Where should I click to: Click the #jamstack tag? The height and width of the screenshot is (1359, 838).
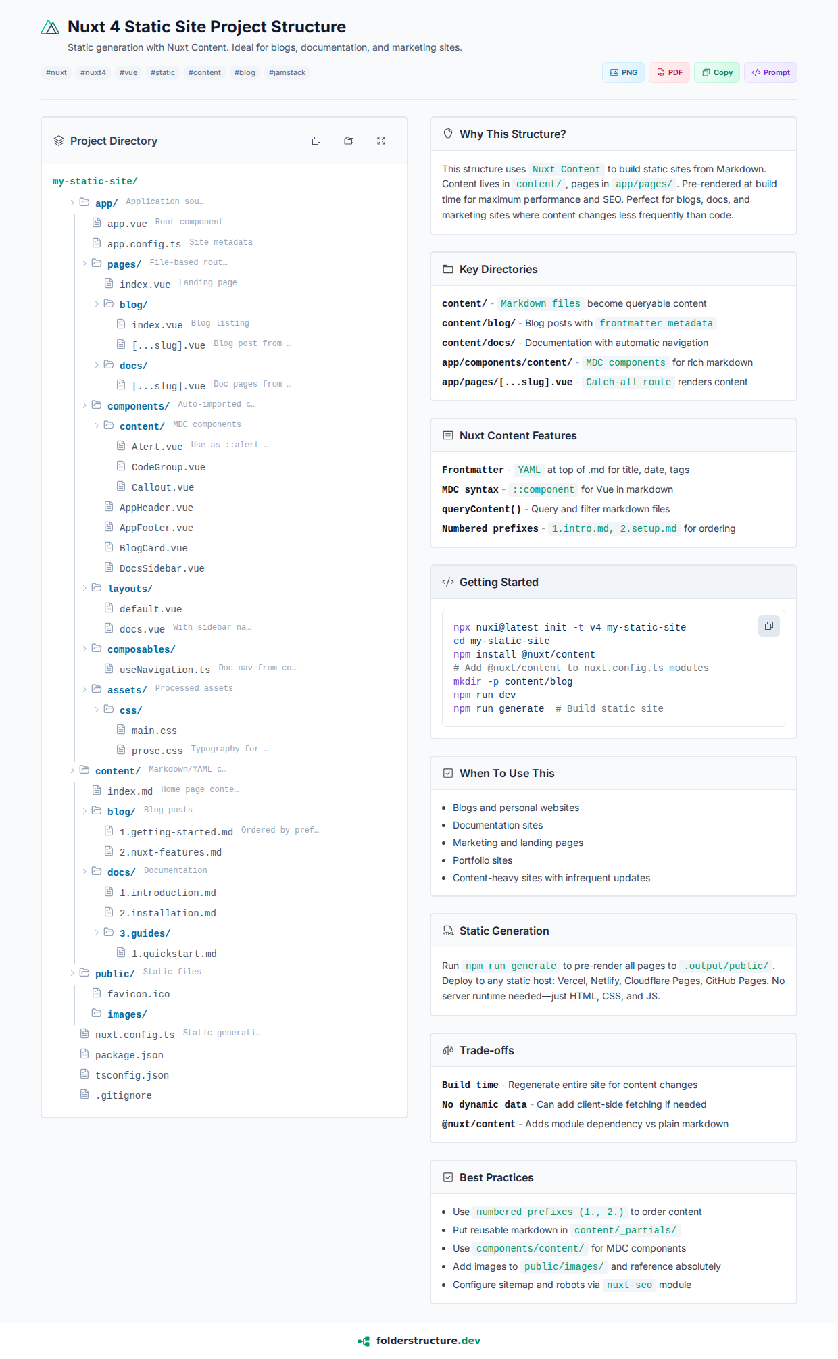click(287, 72)
